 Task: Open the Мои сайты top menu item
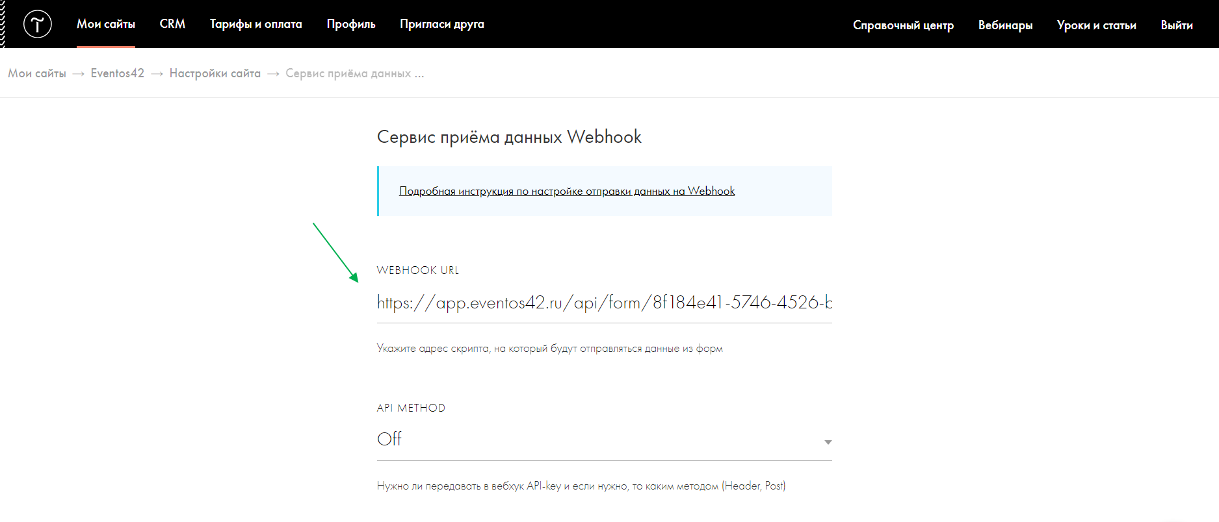106,24
